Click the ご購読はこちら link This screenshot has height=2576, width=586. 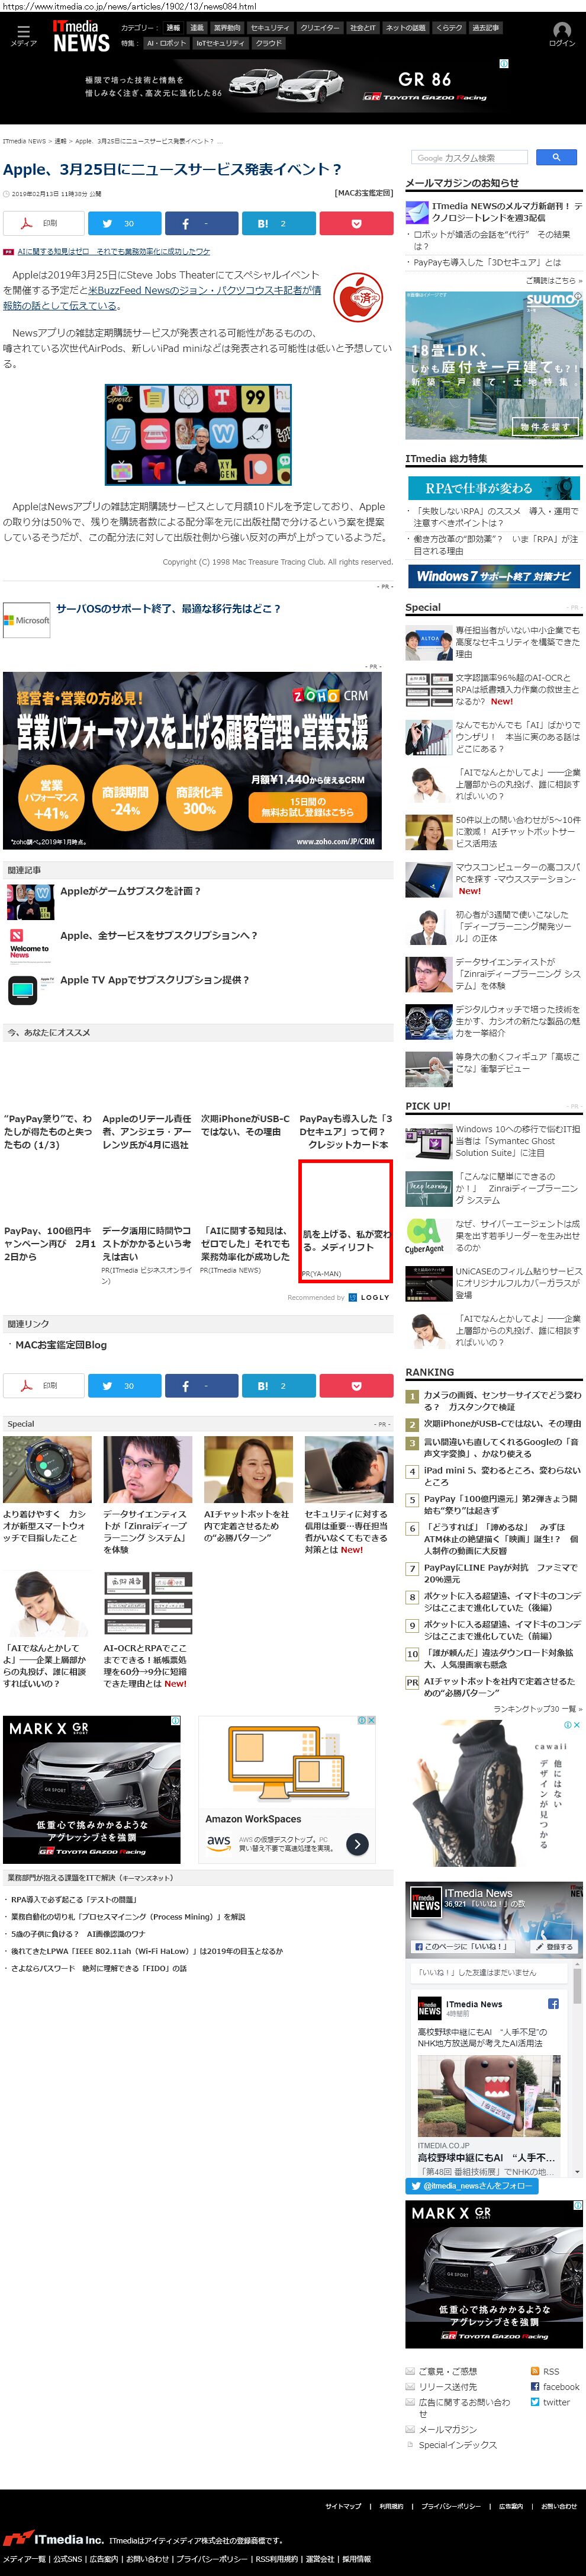coord(553,281)
